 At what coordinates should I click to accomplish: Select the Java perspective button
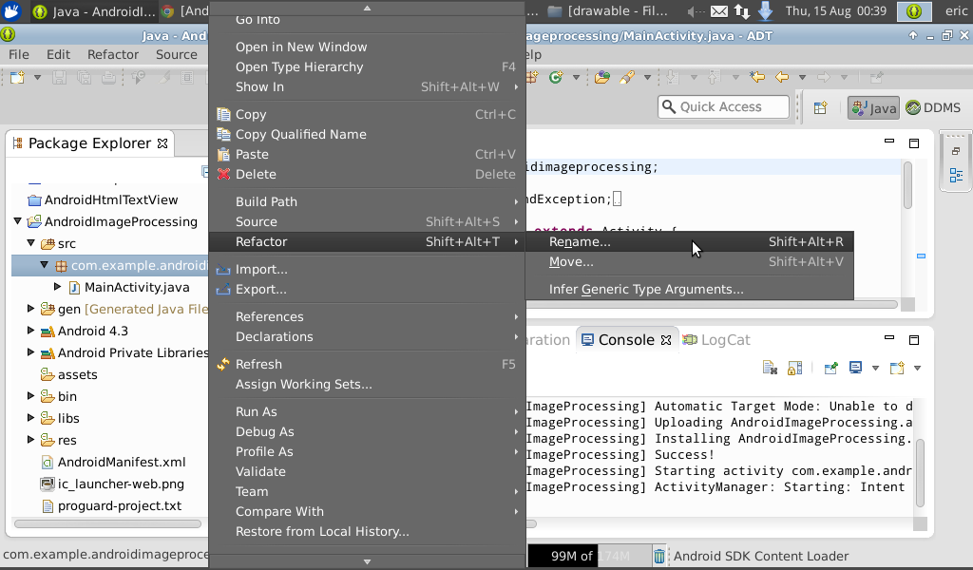(874, 108)
